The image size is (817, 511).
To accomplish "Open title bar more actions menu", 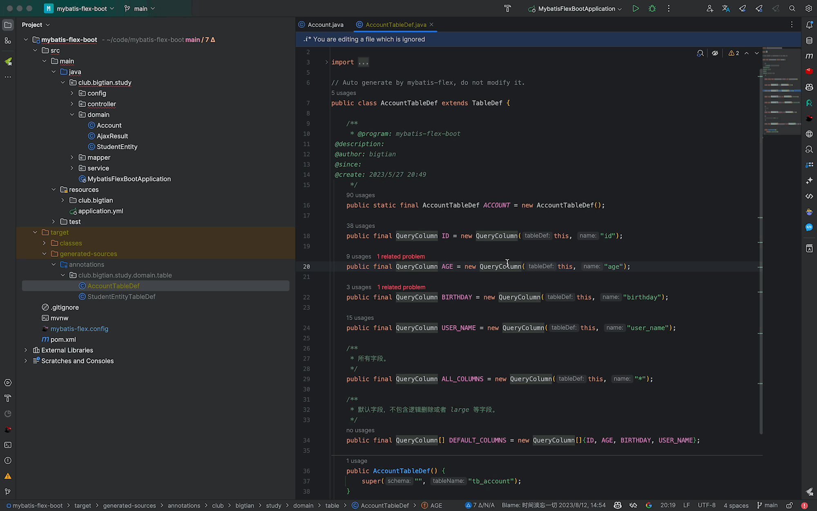I will 669,9.
